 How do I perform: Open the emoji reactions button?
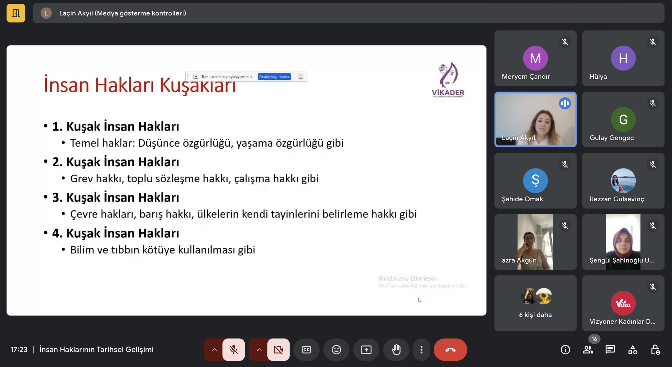(x=336, y=350)
